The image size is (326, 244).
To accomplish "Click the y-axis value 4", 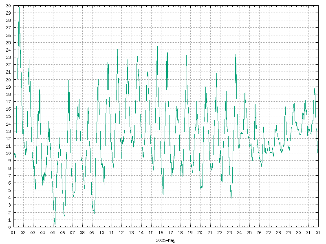I will (9, 198).
